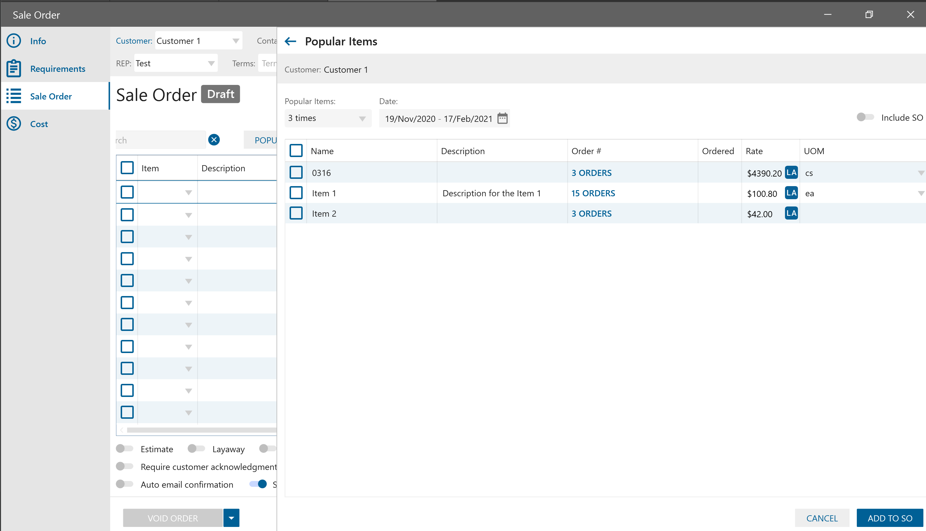Click the horizontal scrollbar under item grid

coord(201,430)
